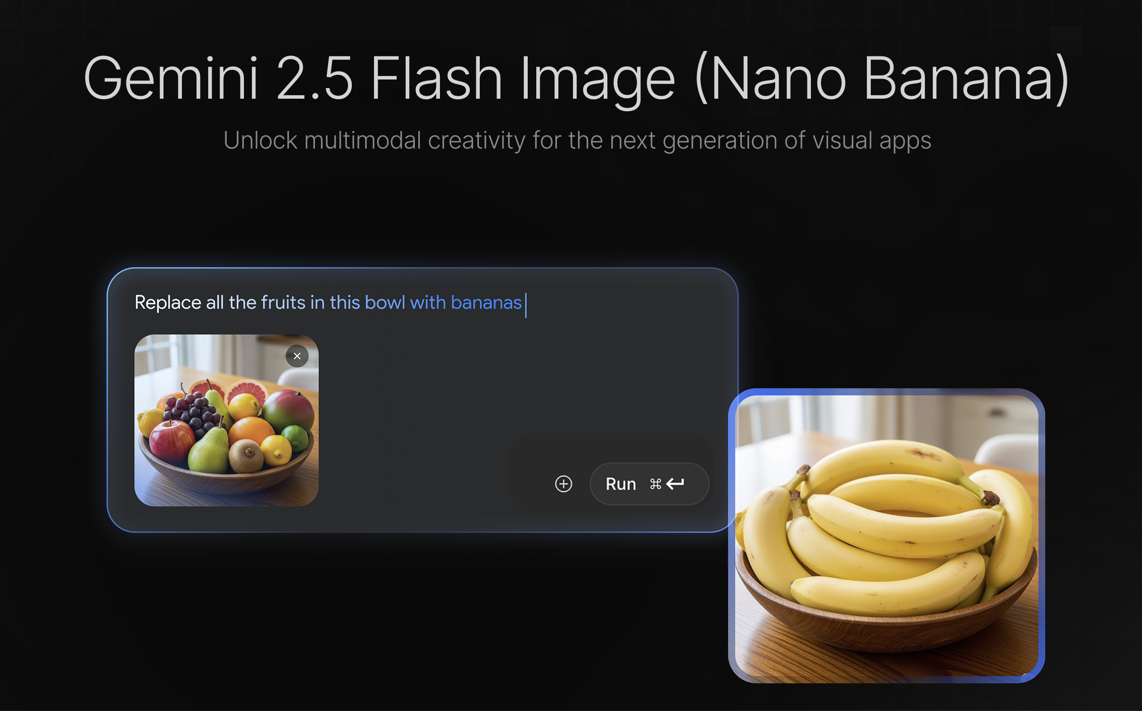Click the Nano Banana text in title
1142x711 pixels.
tap(882, 79)
